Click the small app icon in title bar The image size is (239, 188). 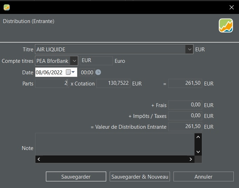7,7
